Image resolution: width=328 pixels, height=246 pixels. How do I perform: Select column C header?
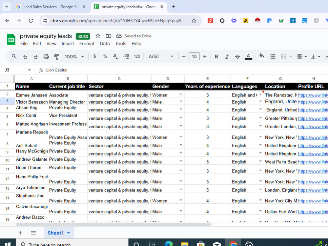pyautogui.click(x=119, y=79)
